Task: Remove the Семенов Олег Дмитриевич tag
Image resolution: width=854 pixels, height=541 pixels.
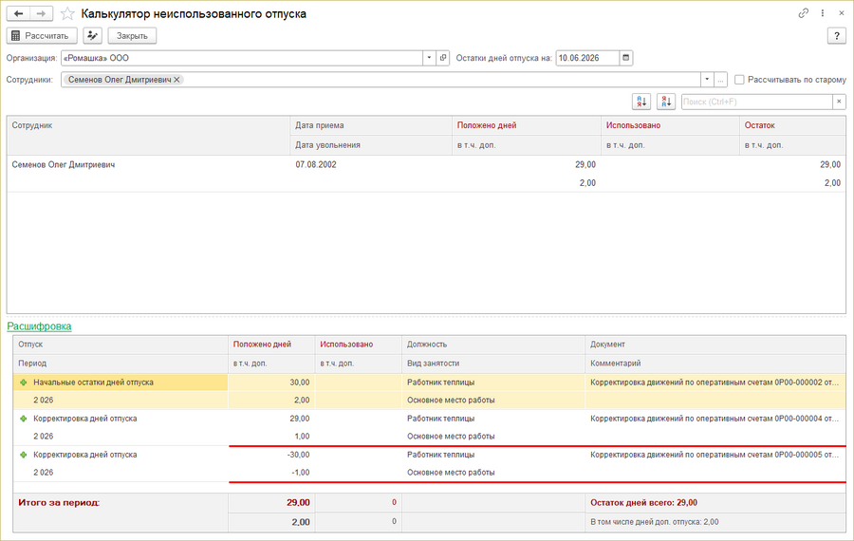Action: (176, 80)
